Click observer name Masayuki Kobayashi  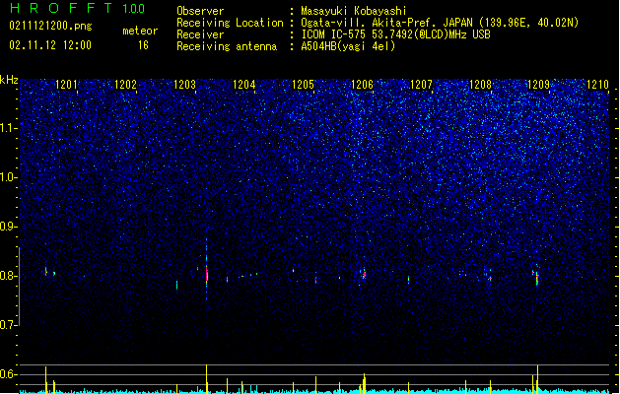[354, 11]
